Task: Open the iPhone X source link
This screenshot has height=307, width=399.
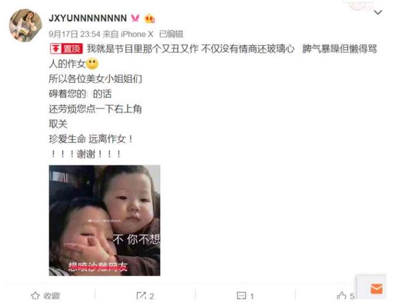Action: coord(137,34)
